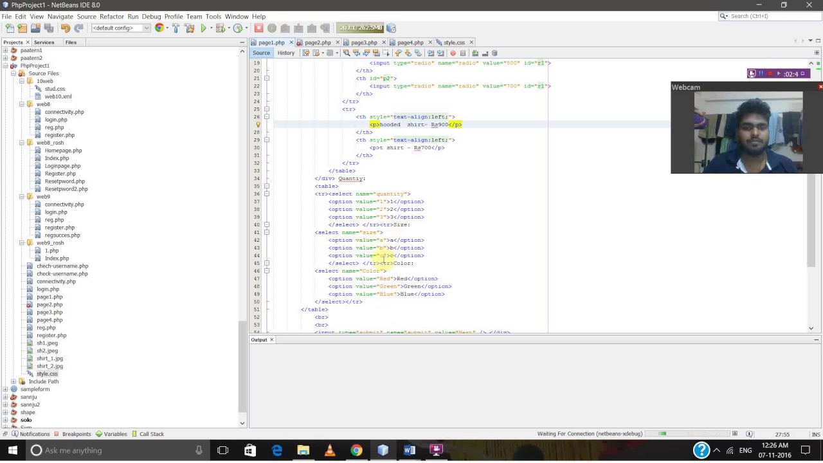
Task: Click Cortana Ask me anything search box
Action: (116, 450)
